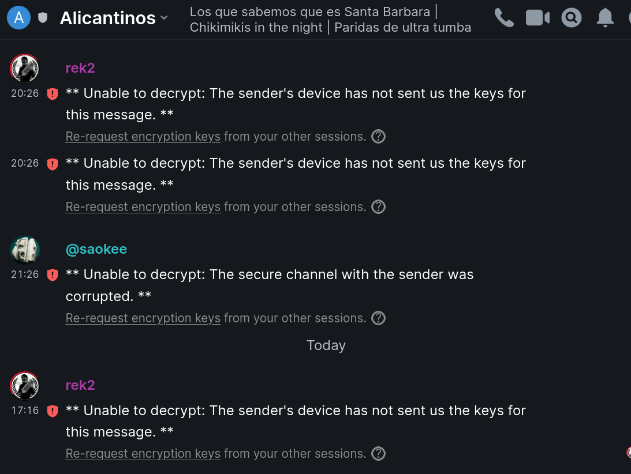
Task: Re-request encryption keys for first rek2 message
Action: tap(143, 137)
